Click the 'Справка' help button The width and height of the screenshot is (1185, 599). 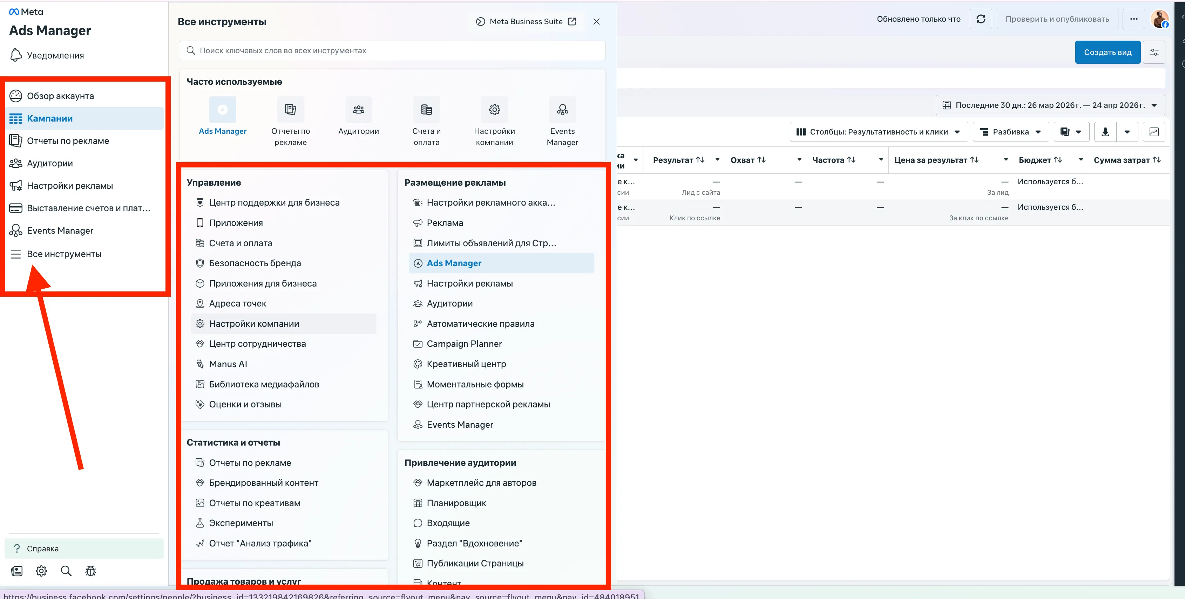point(84,549)
